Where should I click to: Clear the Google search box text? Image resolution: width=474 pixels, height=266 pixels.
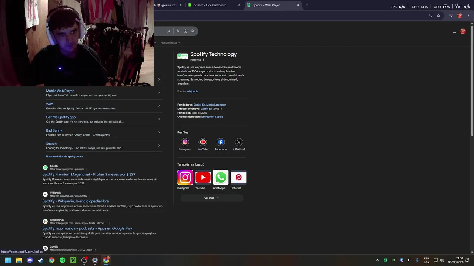[169, 31]
